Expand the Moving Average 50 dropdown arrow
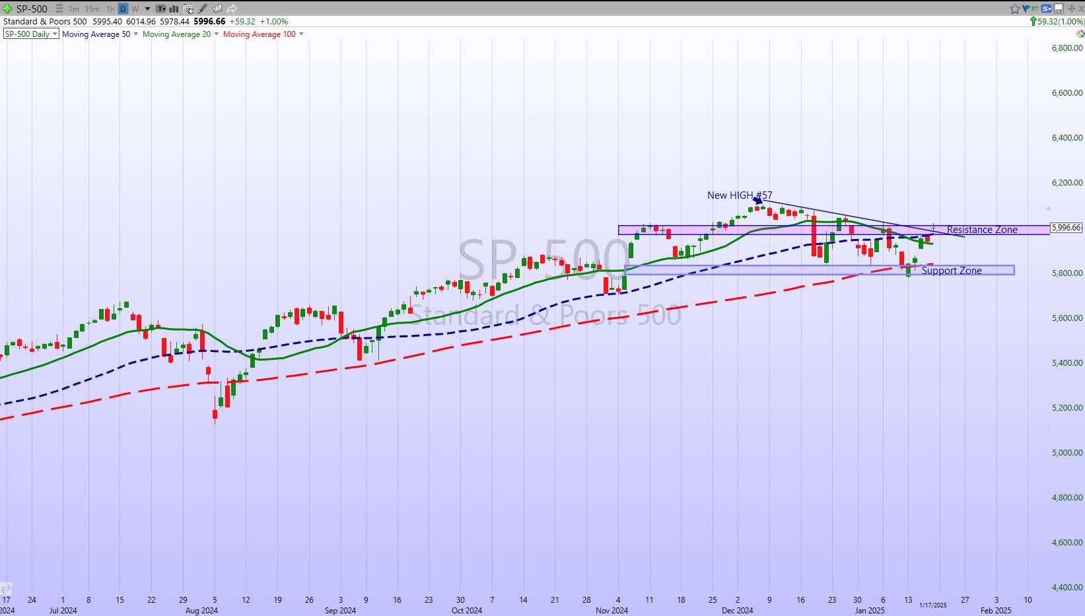This screenshot has width=1085, height=616. [x=136, y=34]
